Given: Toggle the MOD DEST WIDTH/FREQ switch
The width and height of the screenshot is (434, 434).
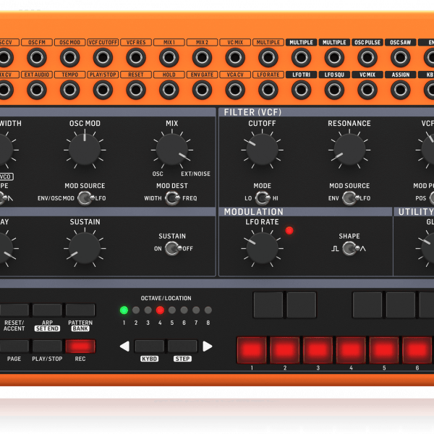Looking at the screenshot, I should click(172, 198).
